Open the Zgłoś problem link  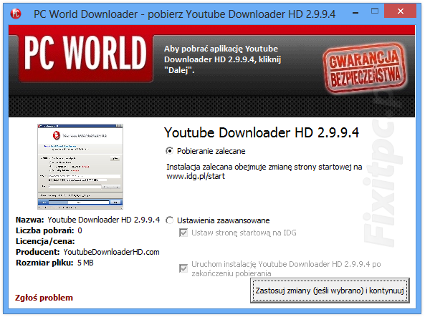[44, 298]
